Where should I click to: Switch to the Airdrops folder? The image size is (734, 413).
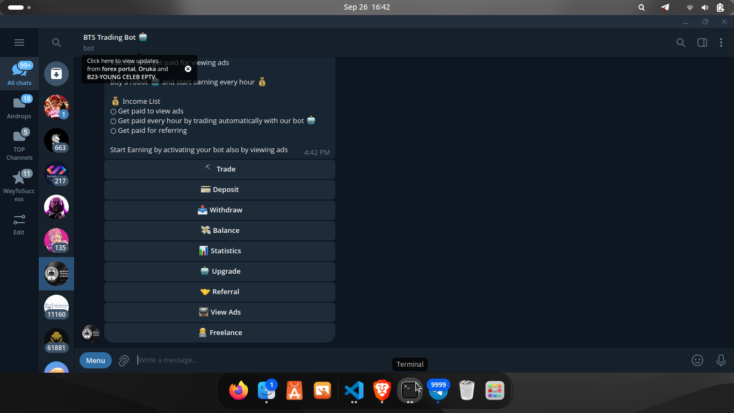(x=19, y=107)
